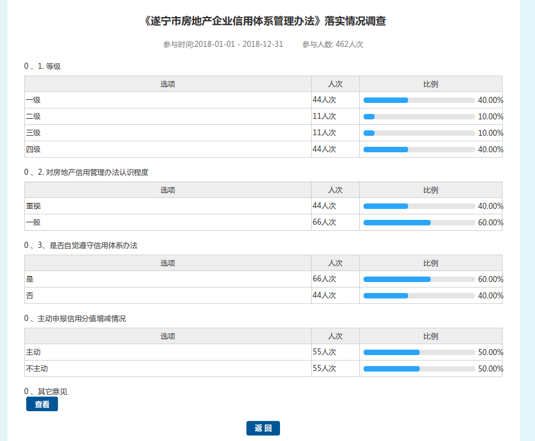Click the 查看 button under 其它意见
Screen dimensions: 535x441
click(x=42, y=404)
